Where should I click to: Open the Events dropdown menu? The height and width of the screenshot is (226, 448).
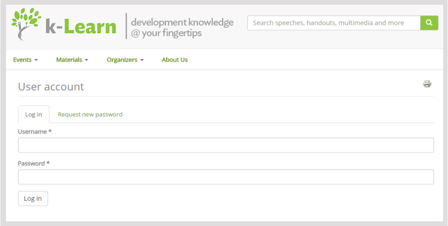(x=25, y=60)
